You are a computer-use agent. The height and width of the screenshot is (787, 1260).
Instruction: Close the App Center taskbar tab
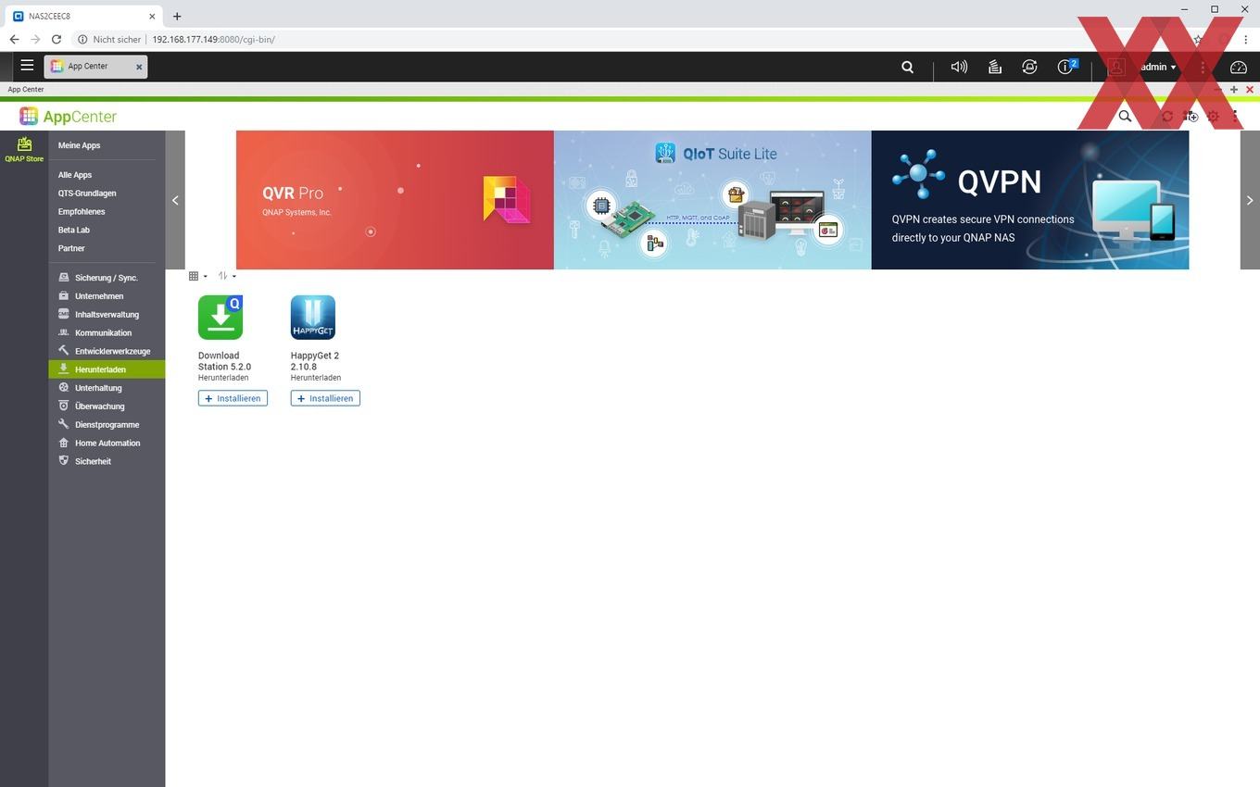[139, 67]
